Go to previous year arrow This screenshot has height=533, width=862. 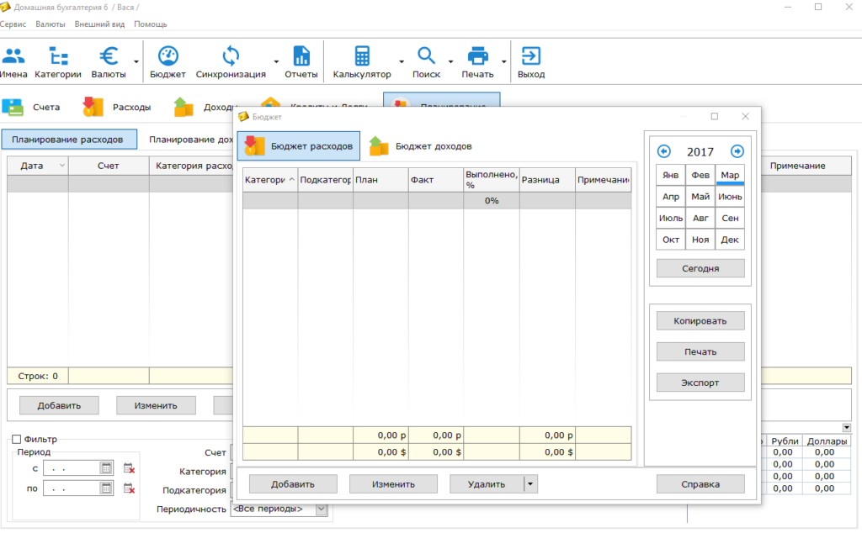coord(664,151)
